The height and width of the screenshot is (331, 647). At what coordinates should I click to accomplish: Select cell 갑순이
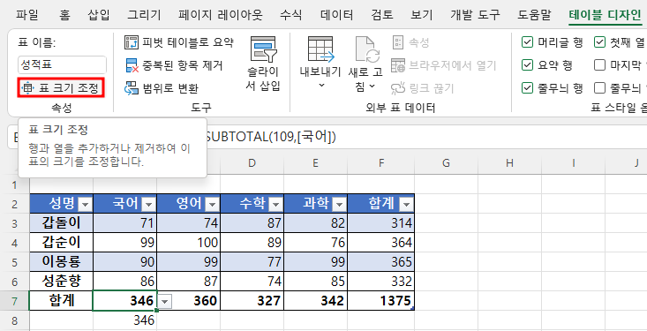click(x=62, y=243)
